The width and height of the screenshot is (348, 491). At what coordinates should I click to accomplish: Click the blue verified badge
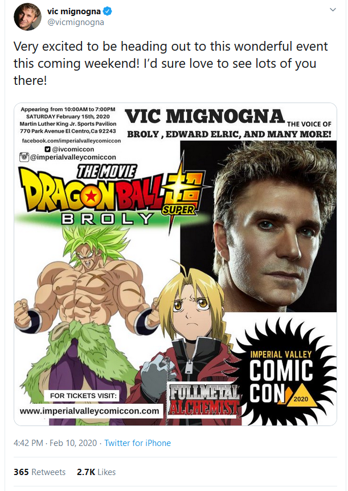(x=108, y=11)
